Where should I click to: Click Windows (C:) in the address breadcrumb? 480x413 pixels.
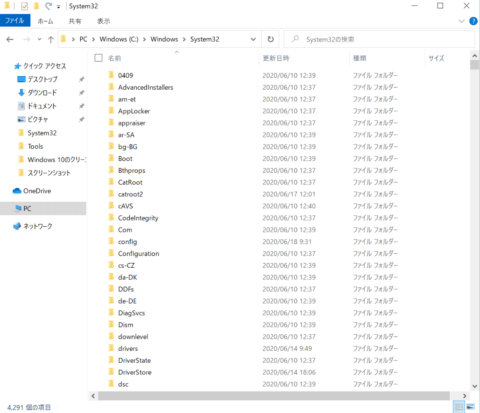(x=119, y=39)
